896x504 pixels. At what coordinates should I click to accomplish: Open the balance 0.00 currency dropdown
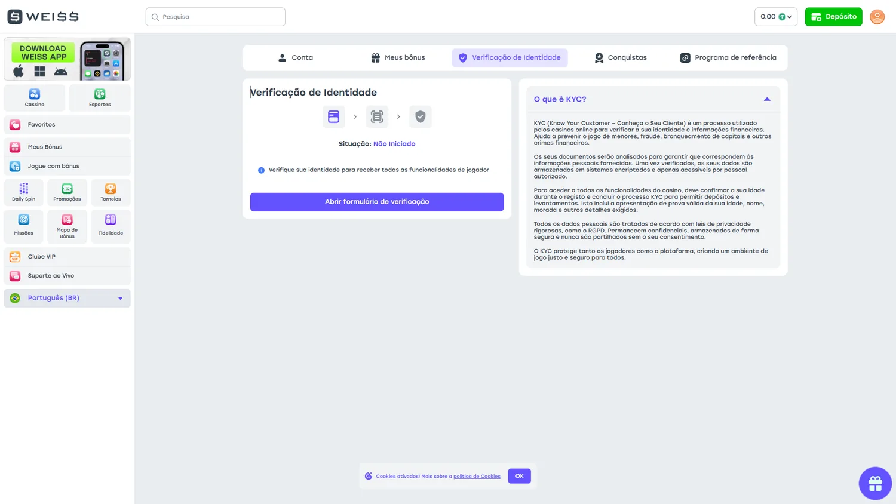[776, 17]
